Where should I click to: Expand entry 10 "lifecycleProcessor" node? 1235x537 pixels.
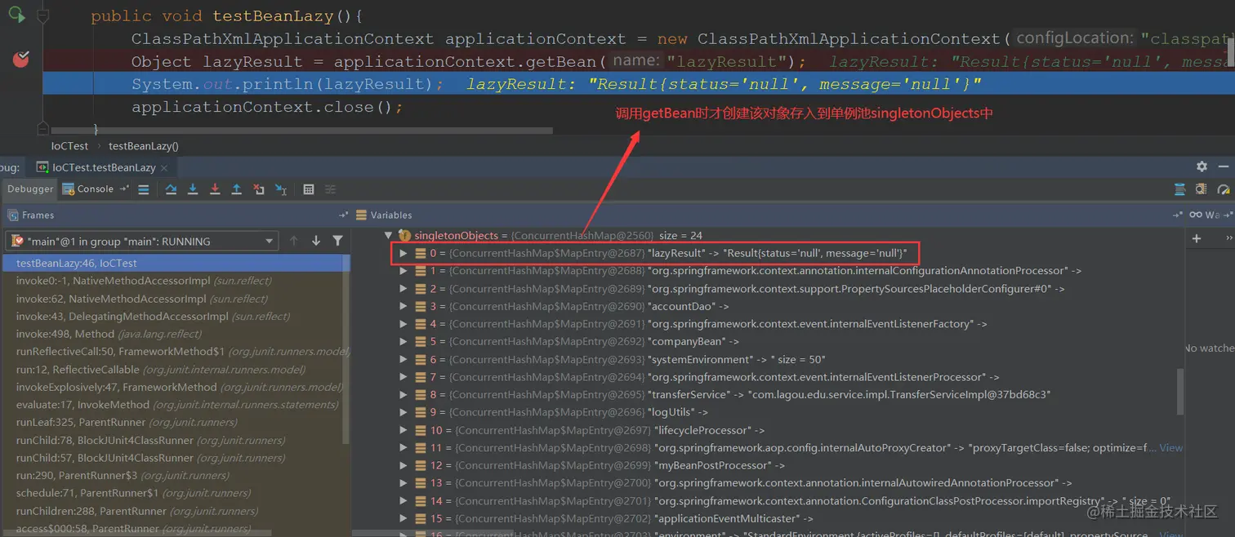tap(403, 430)
